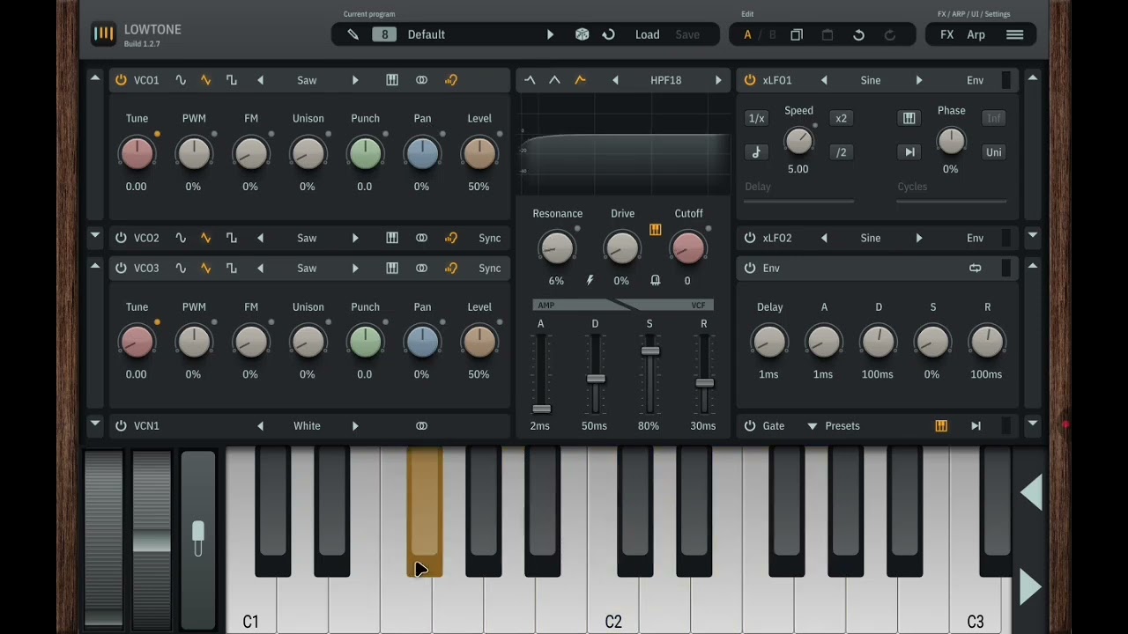Select the orange filter shape icon
This screenshot has height=634, width=1128.
[580, 80]
